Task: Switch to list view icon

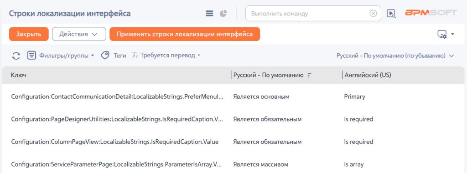Action: tap(210, 13)
